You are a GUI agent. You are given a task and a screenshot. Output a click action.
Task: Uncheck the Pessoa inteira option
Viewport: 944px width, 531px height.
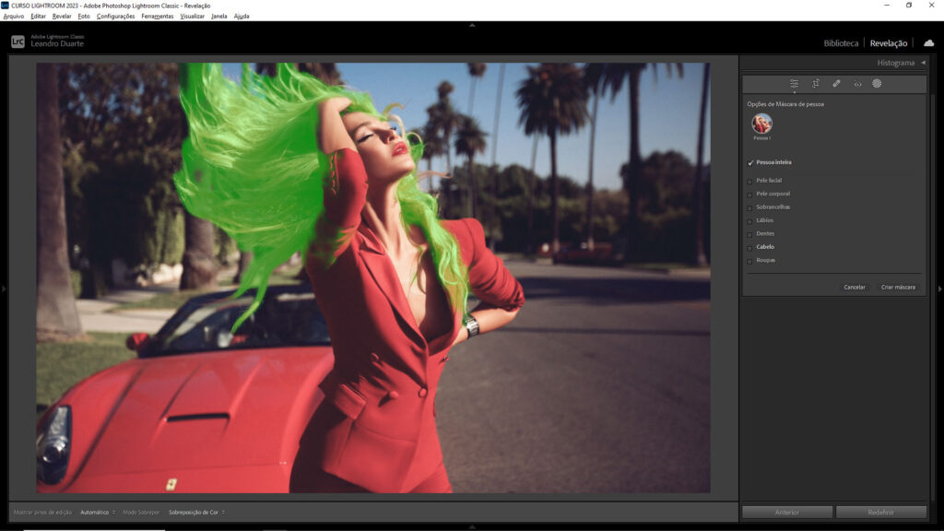(749, 162)
